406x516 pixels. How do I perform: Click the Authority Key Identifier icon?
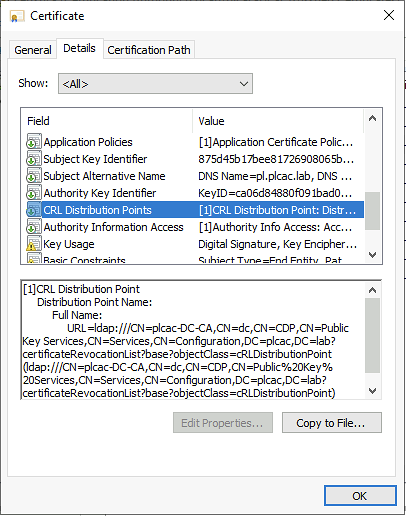33,193
